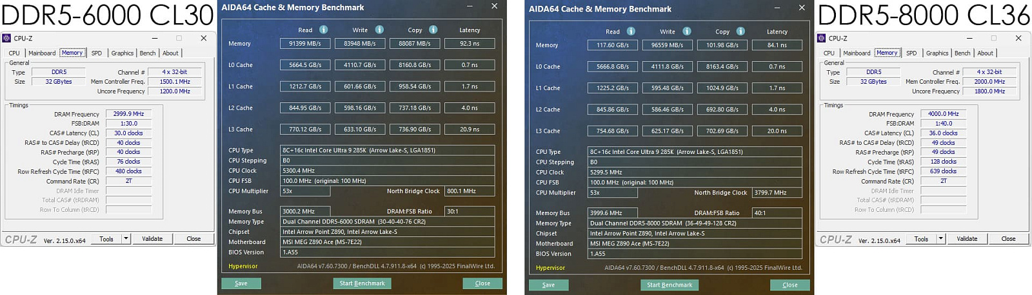
Task: Click the CPU-Z app icon in left CPU-Z title bar
Action: pos(6,38)
